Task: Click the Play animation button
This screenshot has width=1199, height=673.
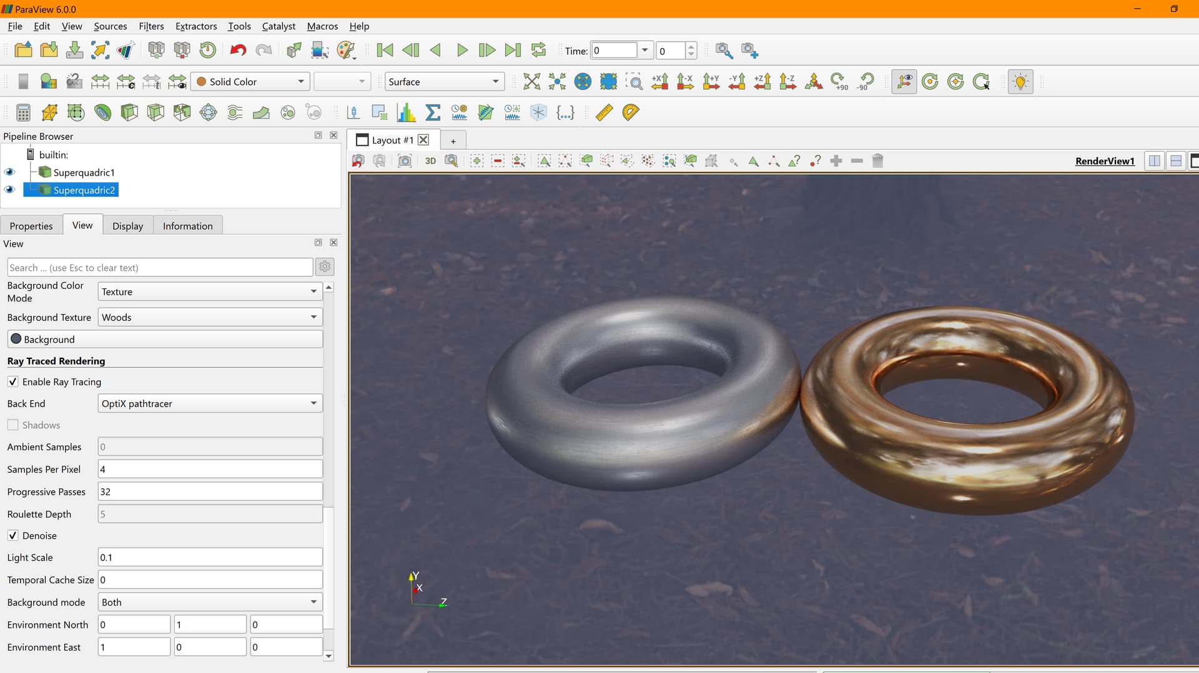Action: 461,50
